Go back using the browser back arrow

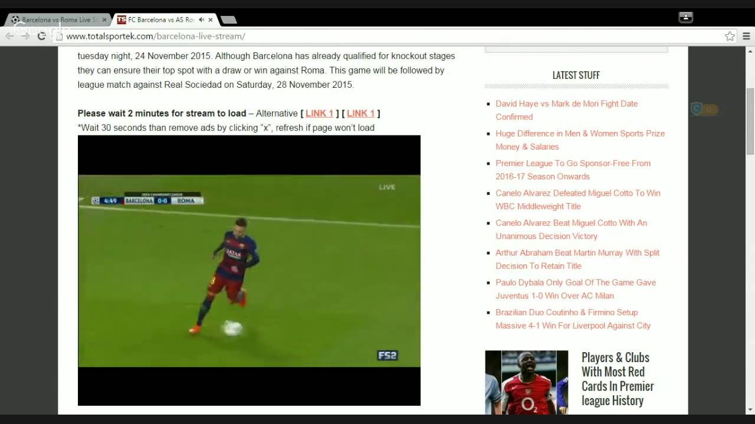click(x=9, y=36)
